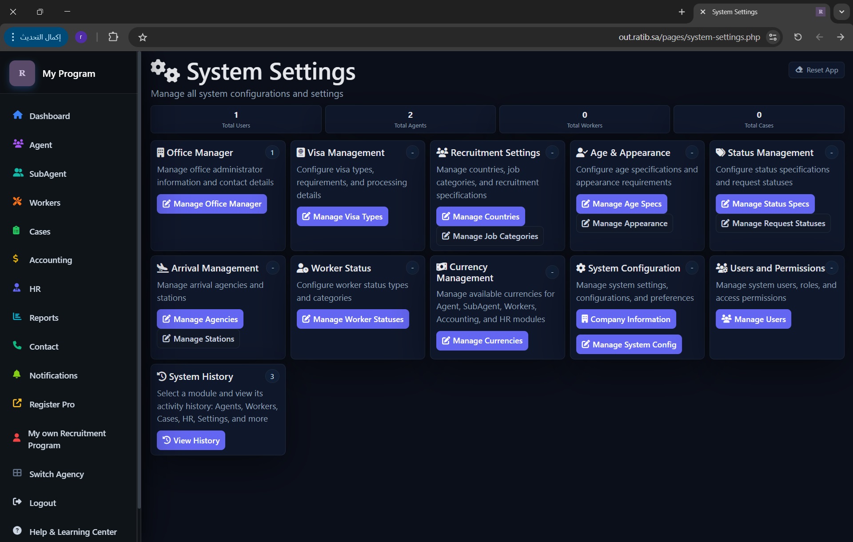Select the Reports sidebar menu item
Image resolution: width=853 pixels, height=542 pixels.
[x=44, y=318]
